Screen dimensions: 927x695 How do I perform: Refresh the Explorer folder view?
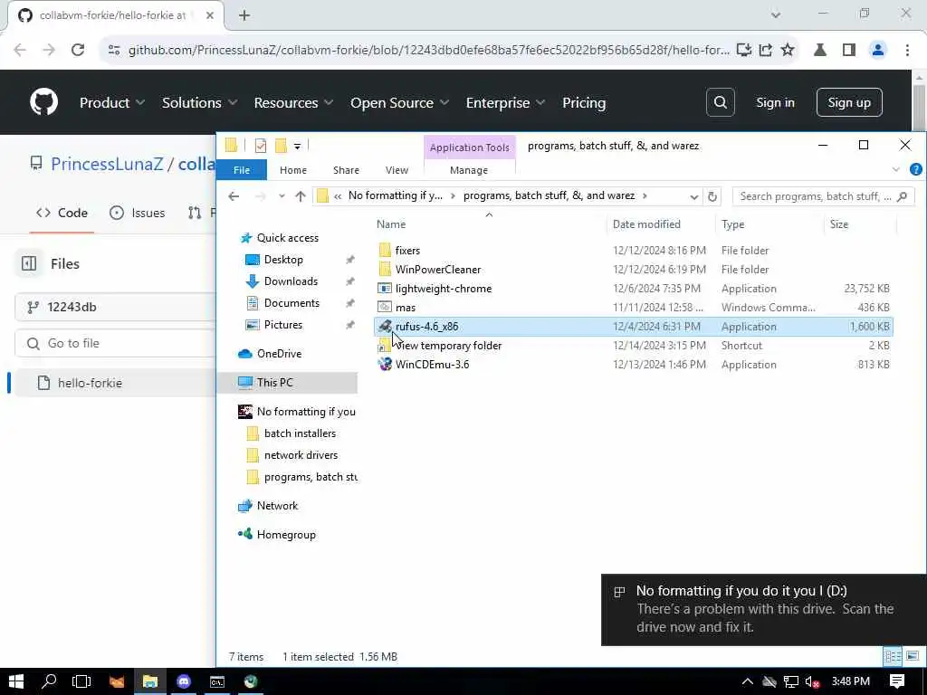click(x=712, y=196)
